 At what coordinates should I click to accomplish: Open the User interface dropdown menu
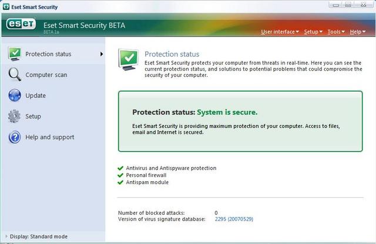point(280,32)
